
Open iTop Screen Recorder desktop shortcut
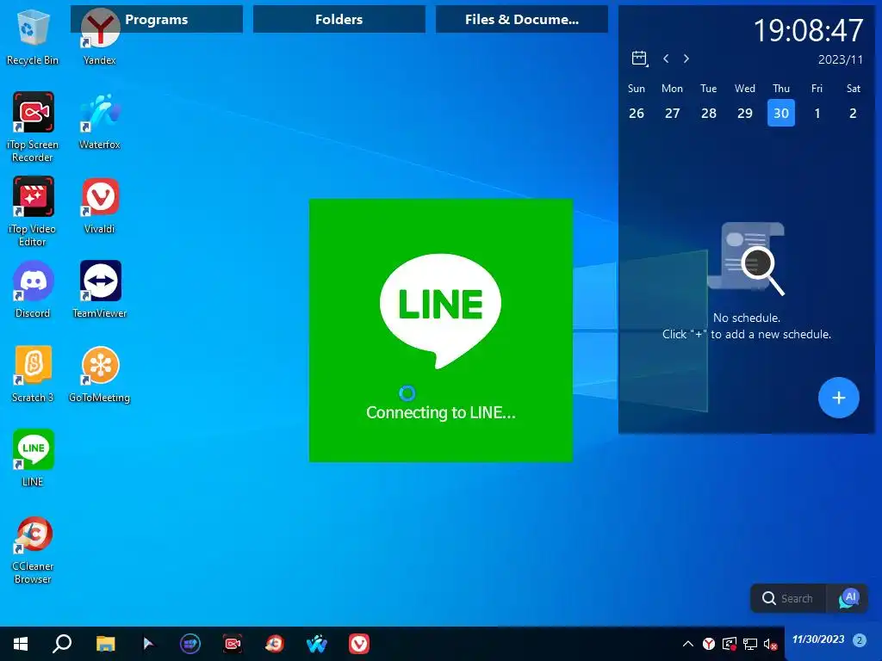(x=33, y=127)
